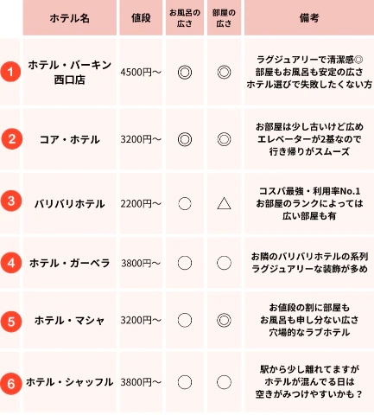Click the single-circle room mark for ホテル・シャッフル

(x=224, y=382)
